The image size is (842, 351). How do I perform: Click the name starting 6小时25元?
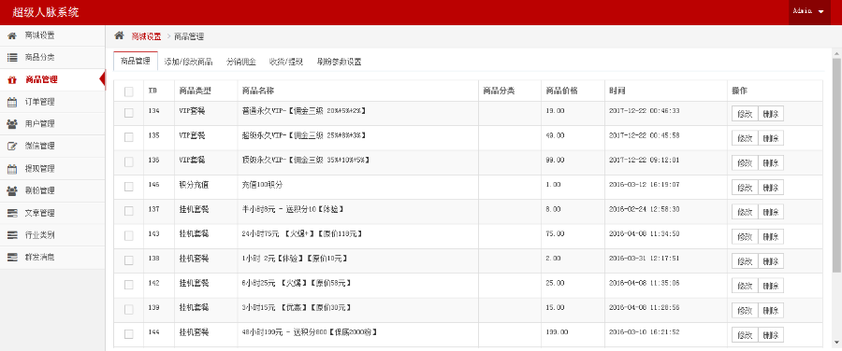click(297, 284)
